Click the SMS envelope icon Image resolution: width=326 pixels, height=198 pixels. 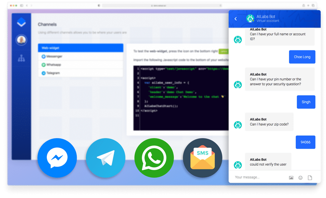(x=202, y=158)
